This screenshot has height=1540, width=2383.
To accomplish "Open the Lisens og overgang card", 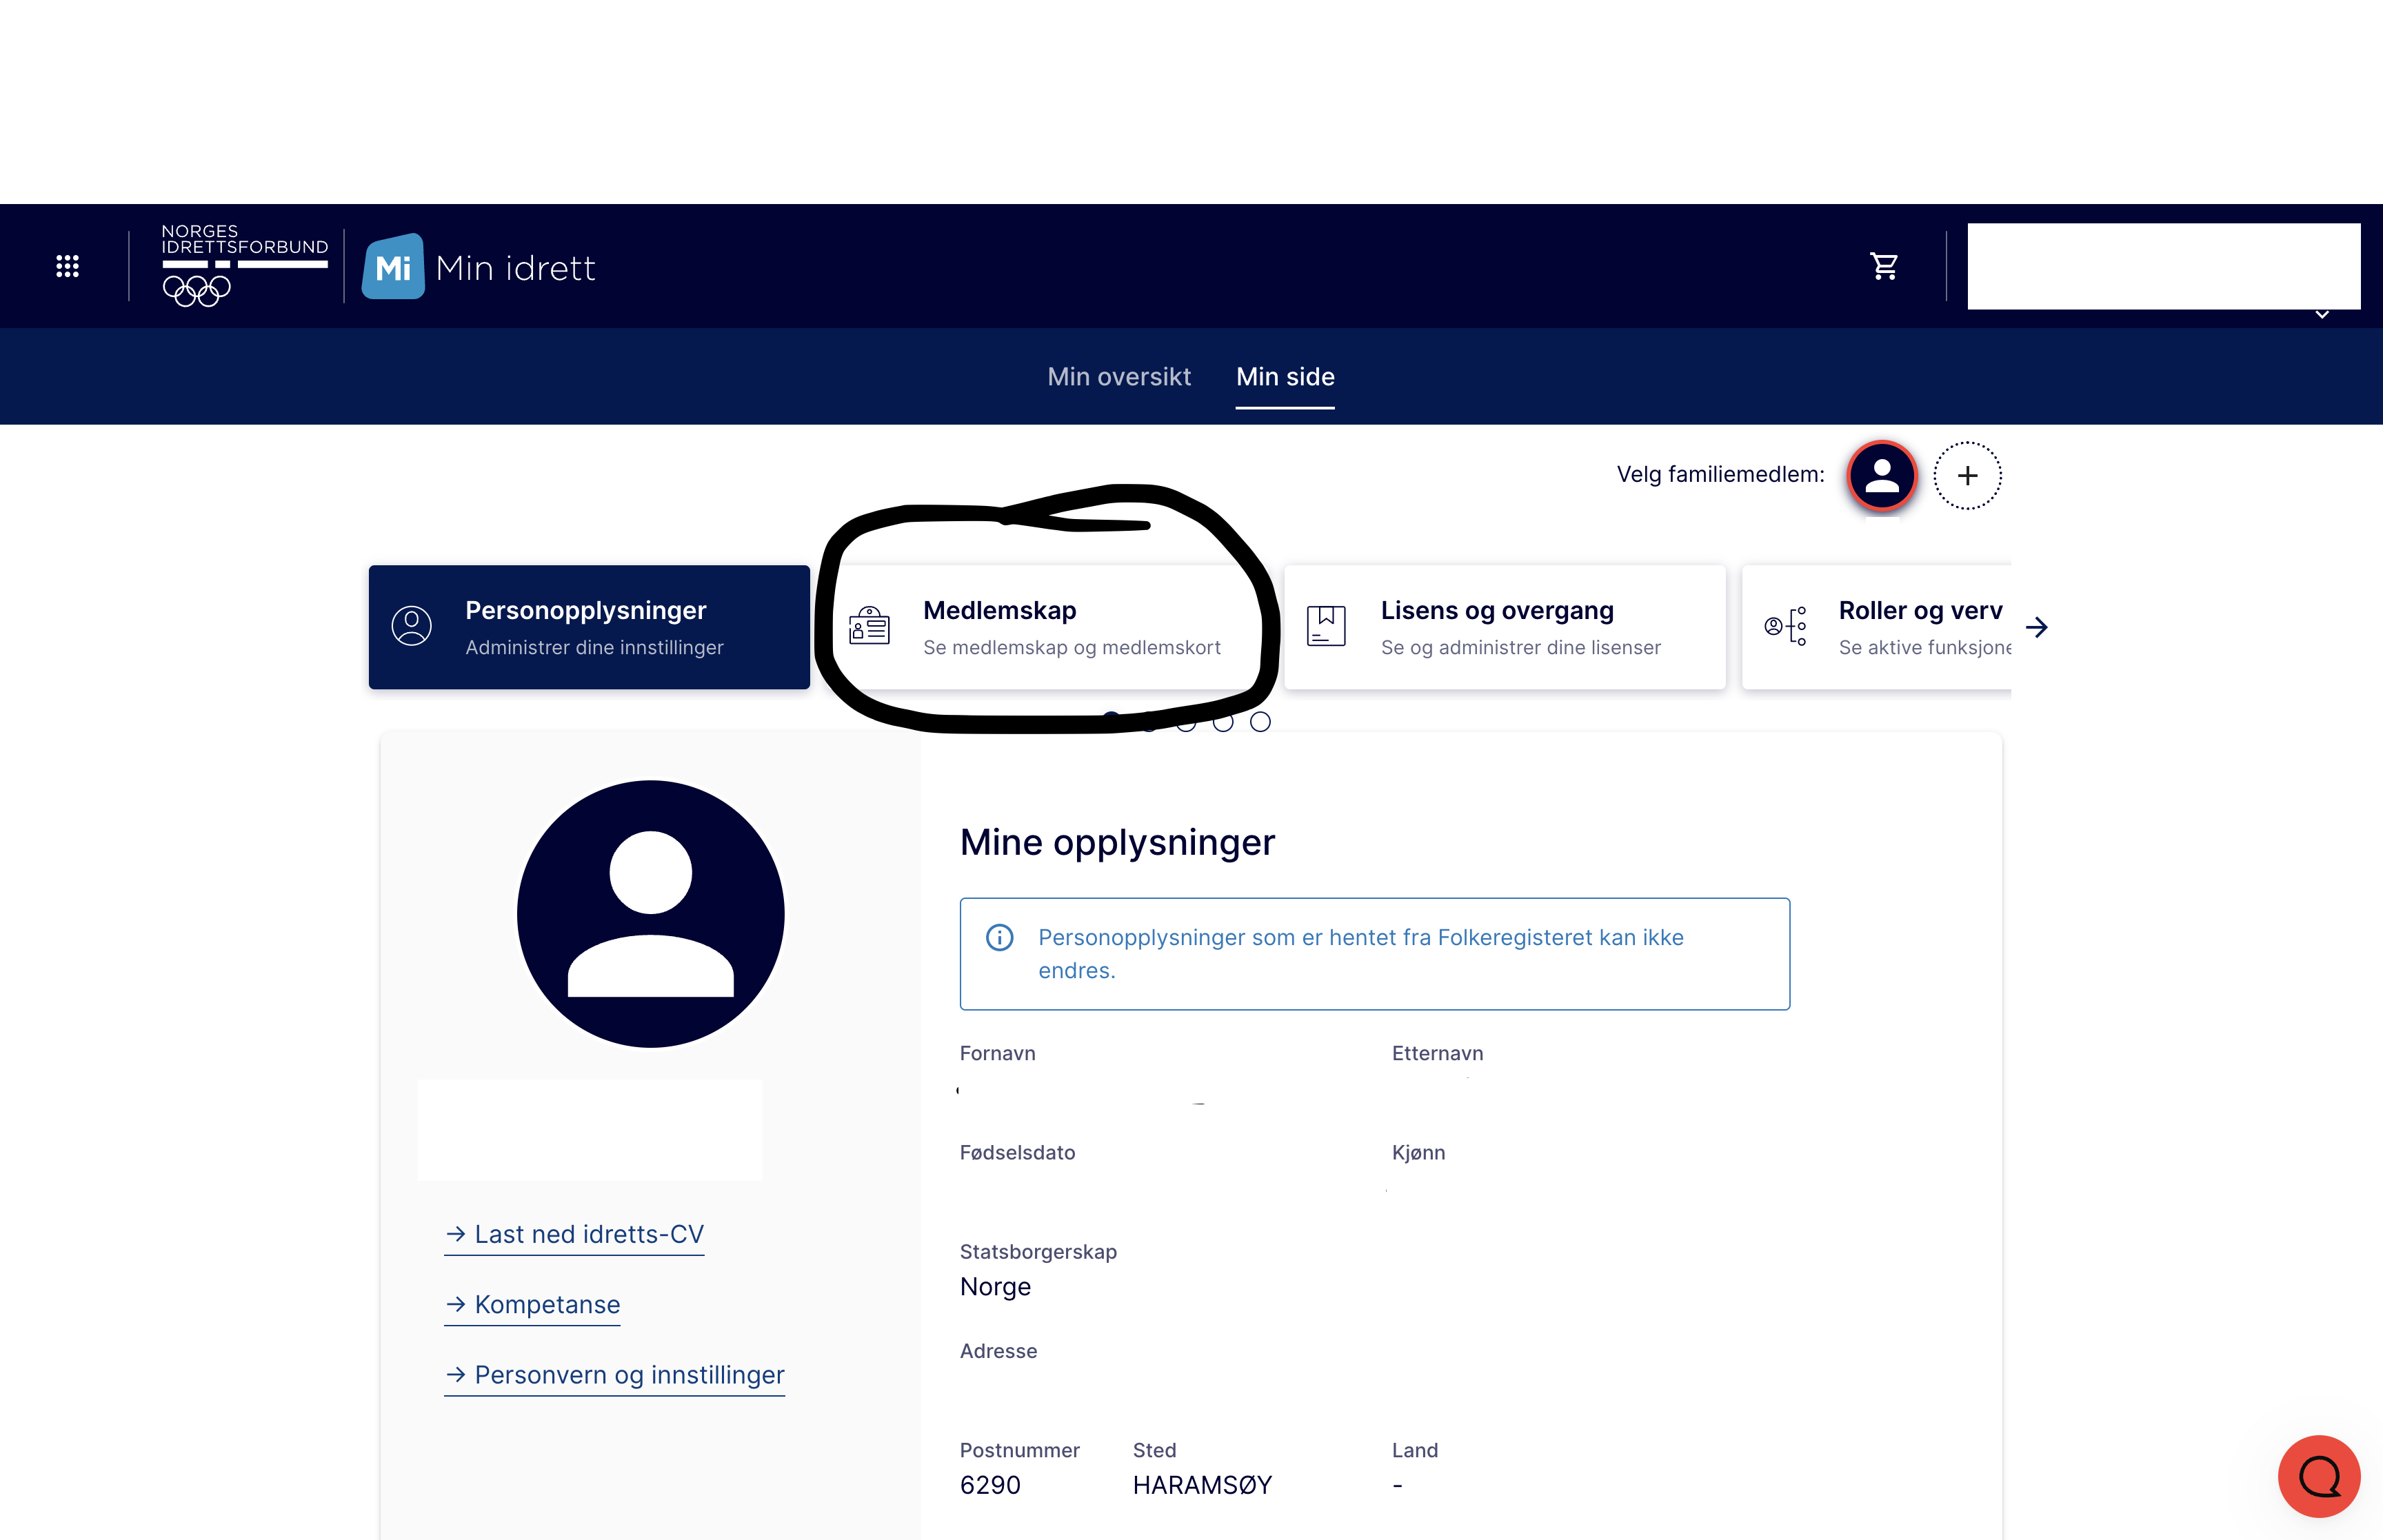I will coord(1505,627).
